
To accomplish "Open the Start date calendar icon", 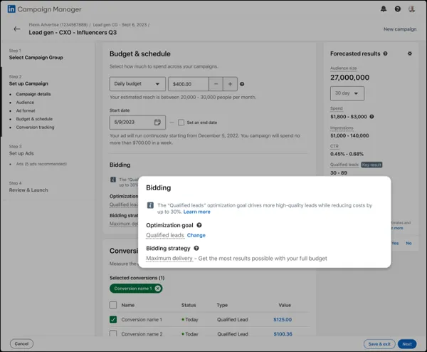I will click(157, 122).
